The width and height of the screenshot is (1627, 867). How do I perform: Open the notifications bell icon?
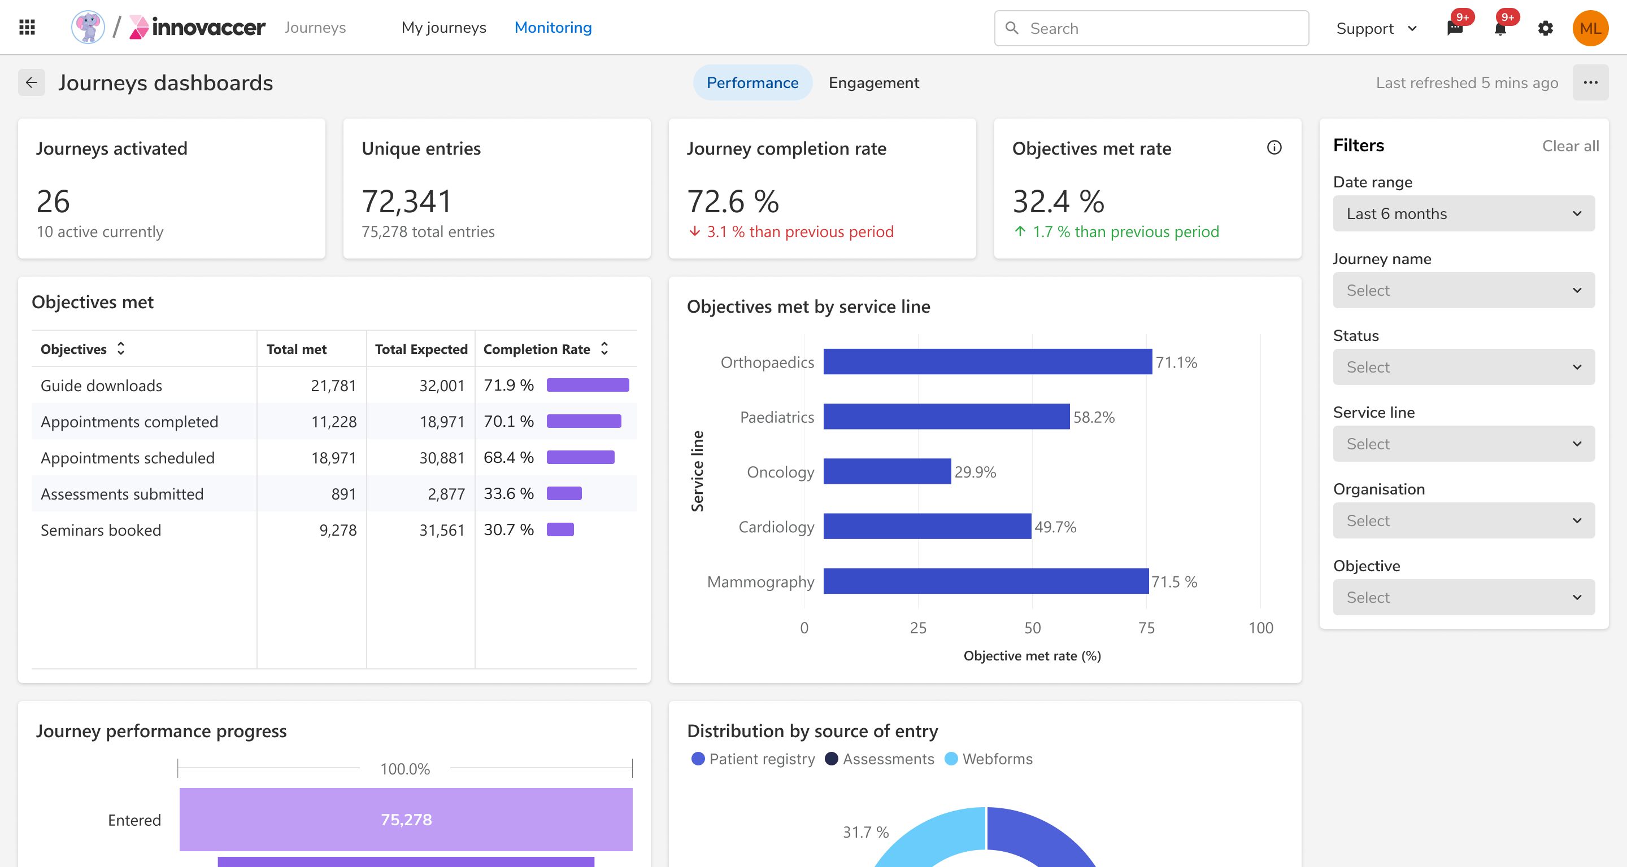1500,28
